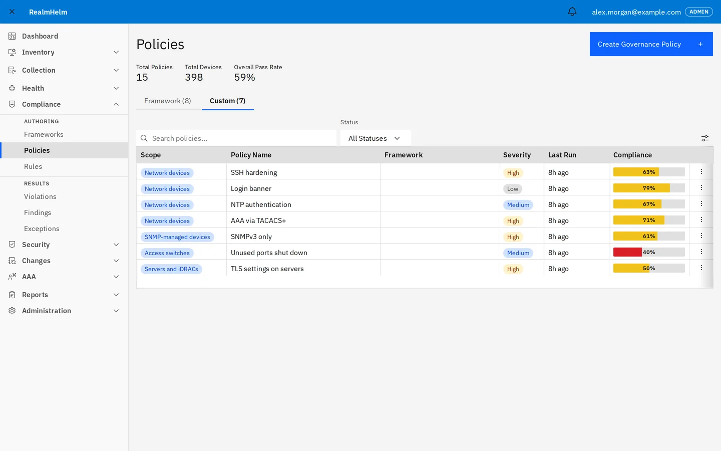Expand the AAA menu chevron
The image size is (721, 451).
click(x=116, y=277)
